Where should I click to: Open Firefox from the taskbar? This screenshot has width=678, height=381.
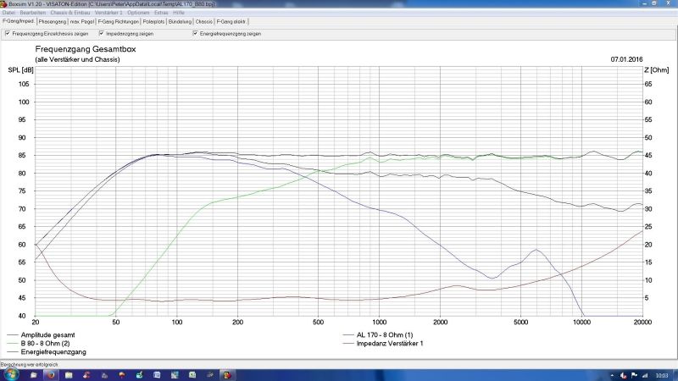tap(50, 373)
